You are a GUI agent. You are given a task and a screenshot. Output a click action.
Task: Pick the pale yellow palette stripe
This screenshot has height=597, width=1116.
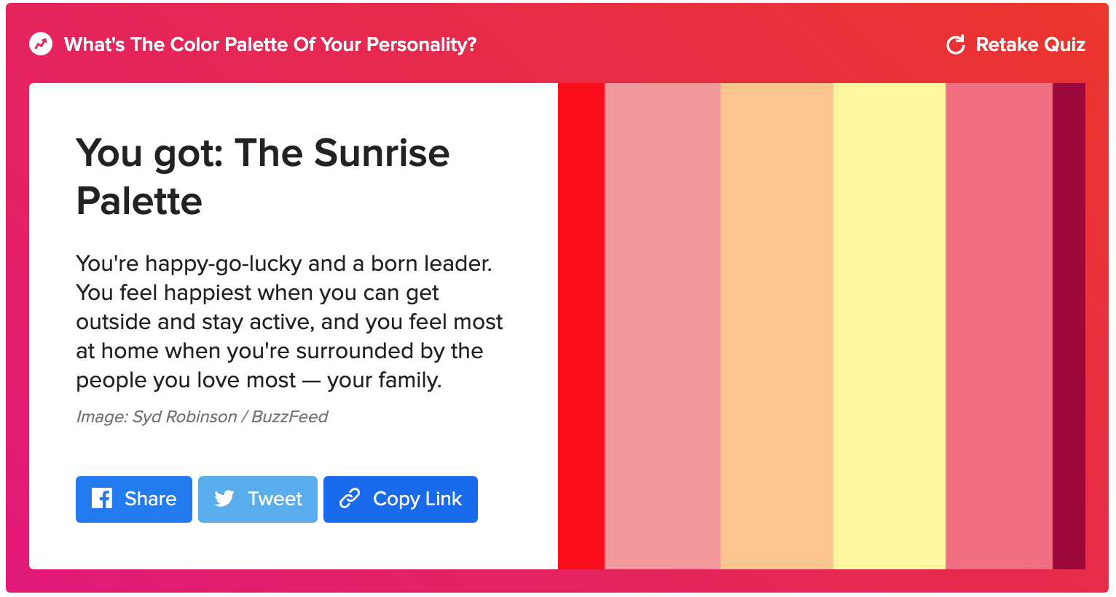point(889,326)
